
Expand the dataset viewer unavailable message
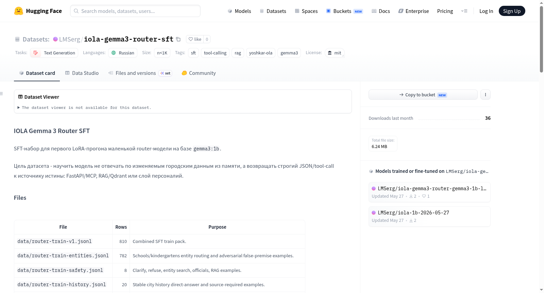point(84,108)
